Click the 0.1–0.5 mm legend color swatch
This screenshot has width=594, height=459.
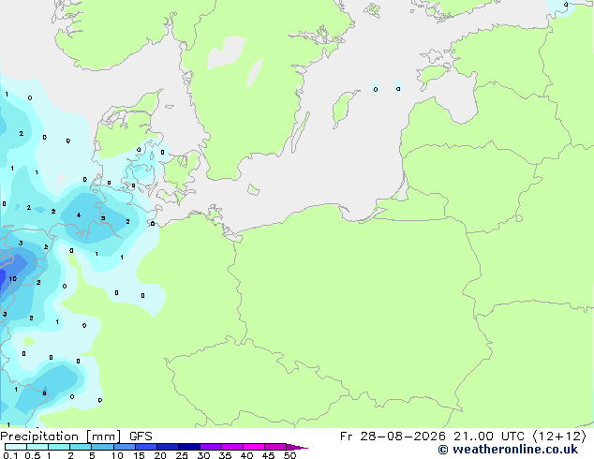[x=16, y=447]
